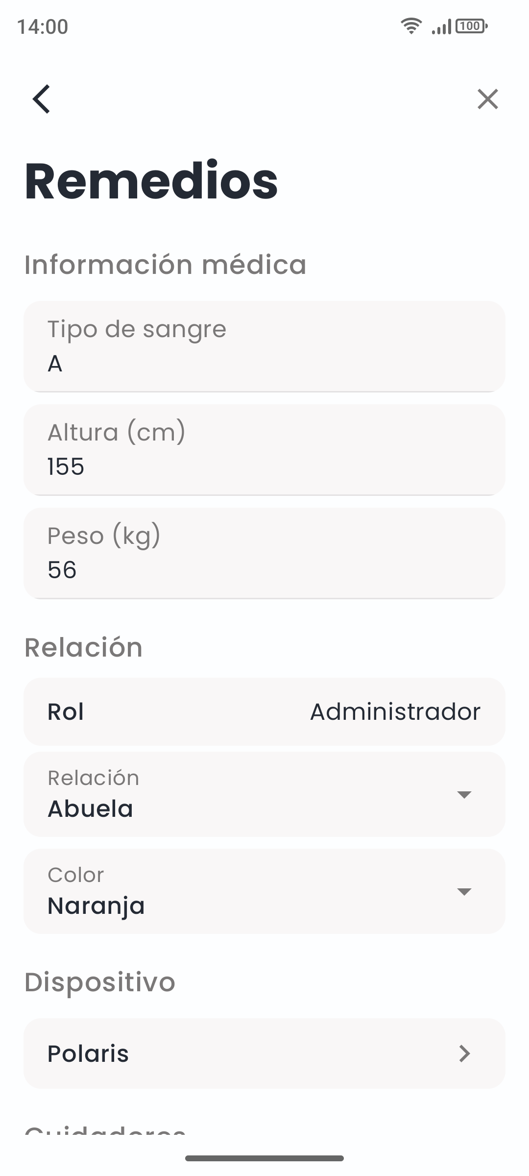This screenshot has width=529, height=1176.
Task: Expand the Color dropdown arrow
Action: [464, 891]
